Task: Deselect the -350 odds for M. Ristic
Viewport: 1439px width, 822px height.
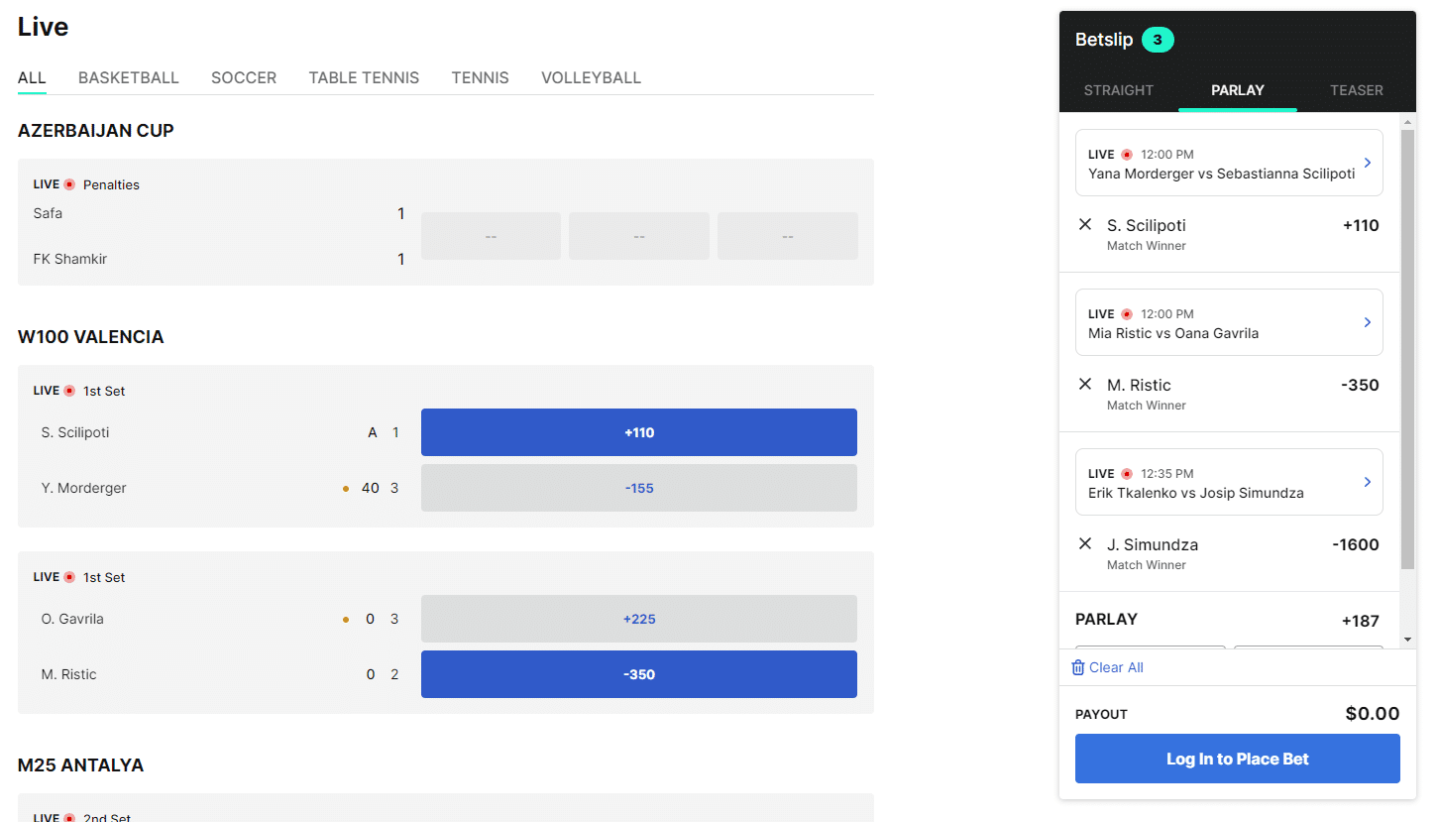Action: pyautogui.click(x=638, y=674)
